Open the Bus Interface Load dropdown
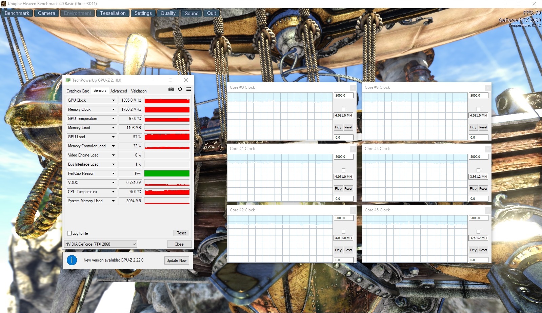 (113, 164)
